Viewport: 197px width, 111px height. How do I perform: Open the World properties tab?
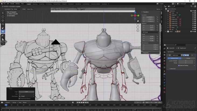coord(164,64)
